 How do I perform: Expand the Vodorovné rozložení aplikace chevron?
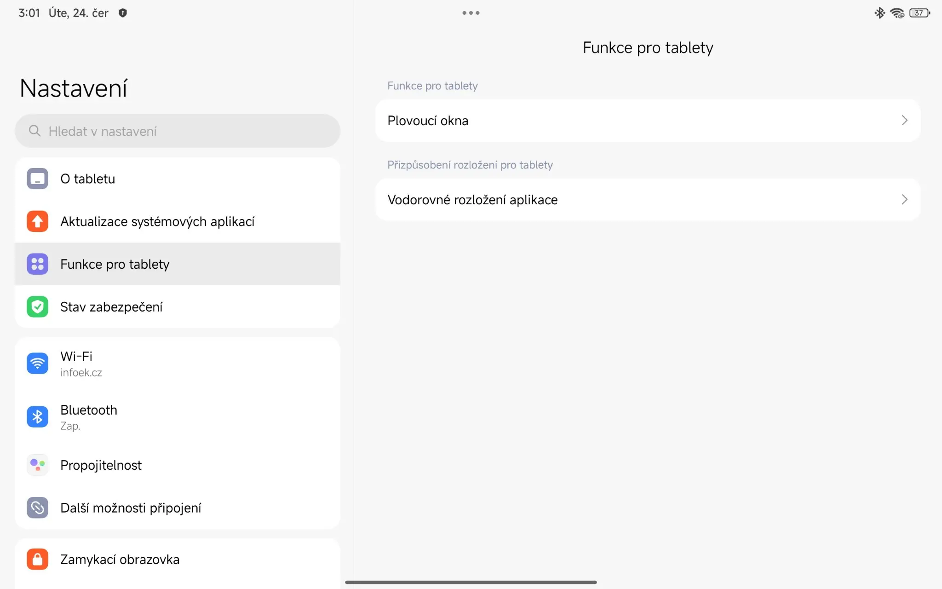point(904,200)
